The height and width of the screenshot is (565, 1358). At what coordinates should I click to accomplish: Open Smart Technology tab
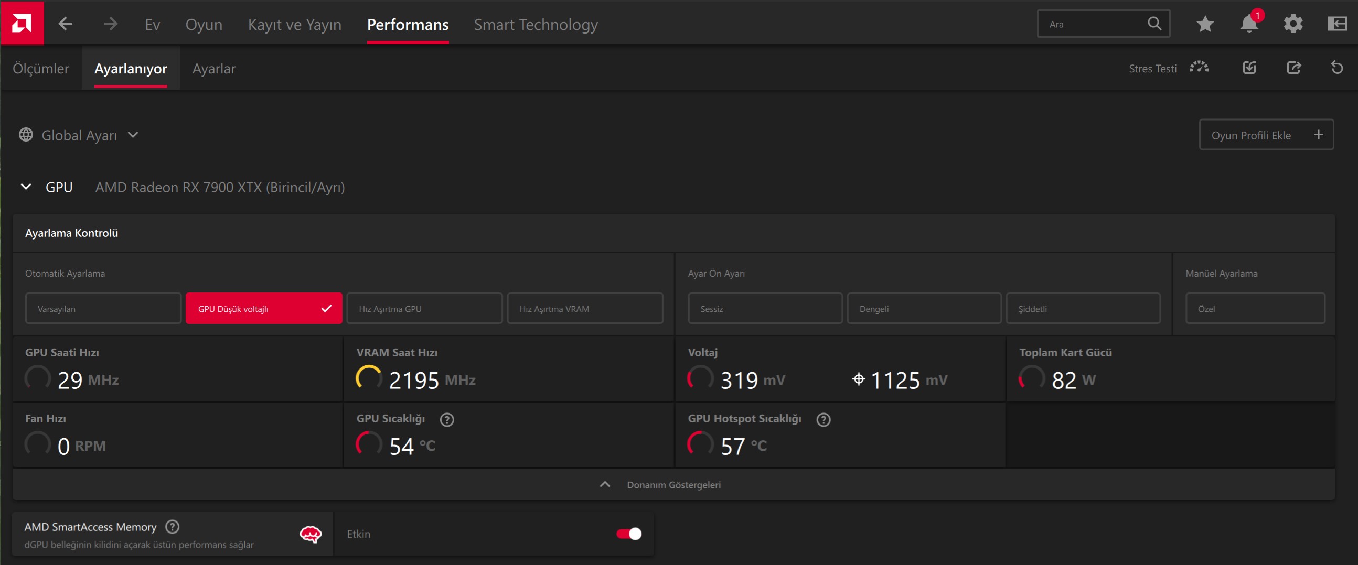[x=536, y=24]
